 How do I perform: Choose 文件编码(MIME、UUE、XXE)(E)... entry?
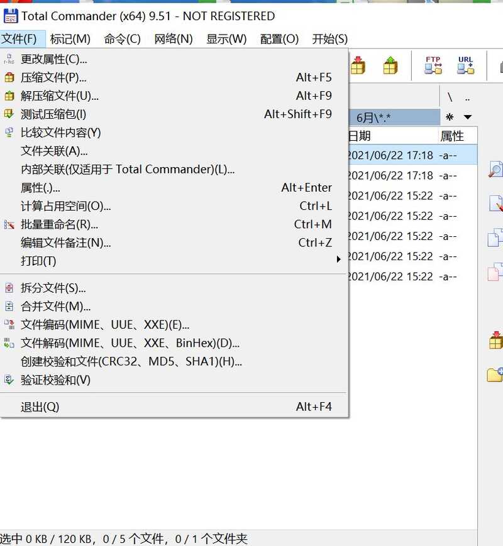(x=174, y=325)
